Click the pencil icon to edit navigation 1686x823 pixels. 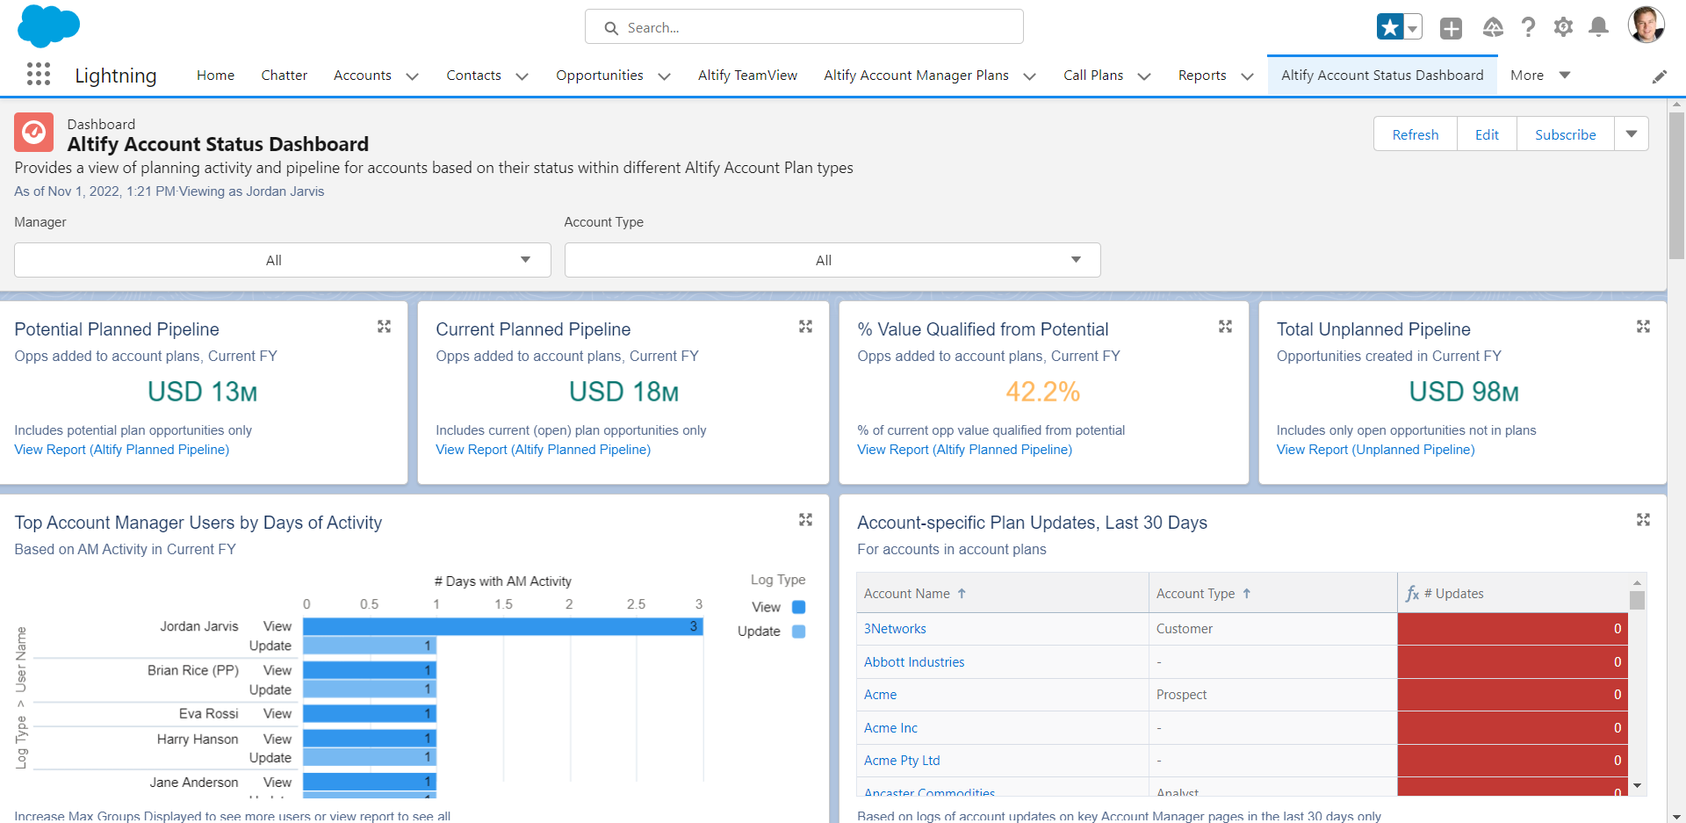1660,76
